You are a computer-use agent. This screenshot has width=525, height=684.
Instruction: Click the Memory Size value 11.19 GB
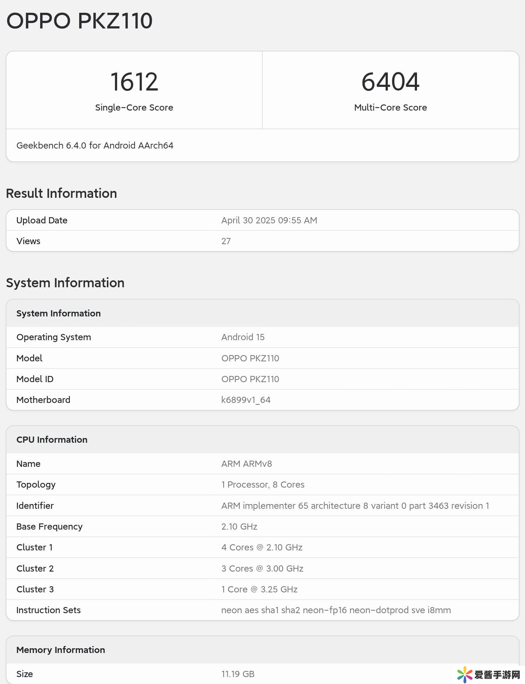click(x=238, y=674)
